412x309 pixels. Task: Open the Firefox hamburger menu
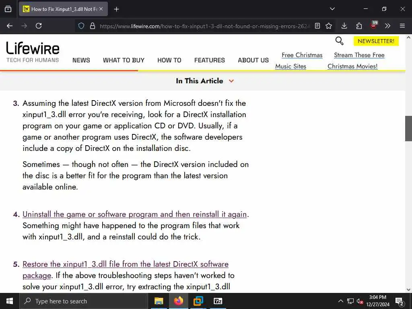point(402,26)
